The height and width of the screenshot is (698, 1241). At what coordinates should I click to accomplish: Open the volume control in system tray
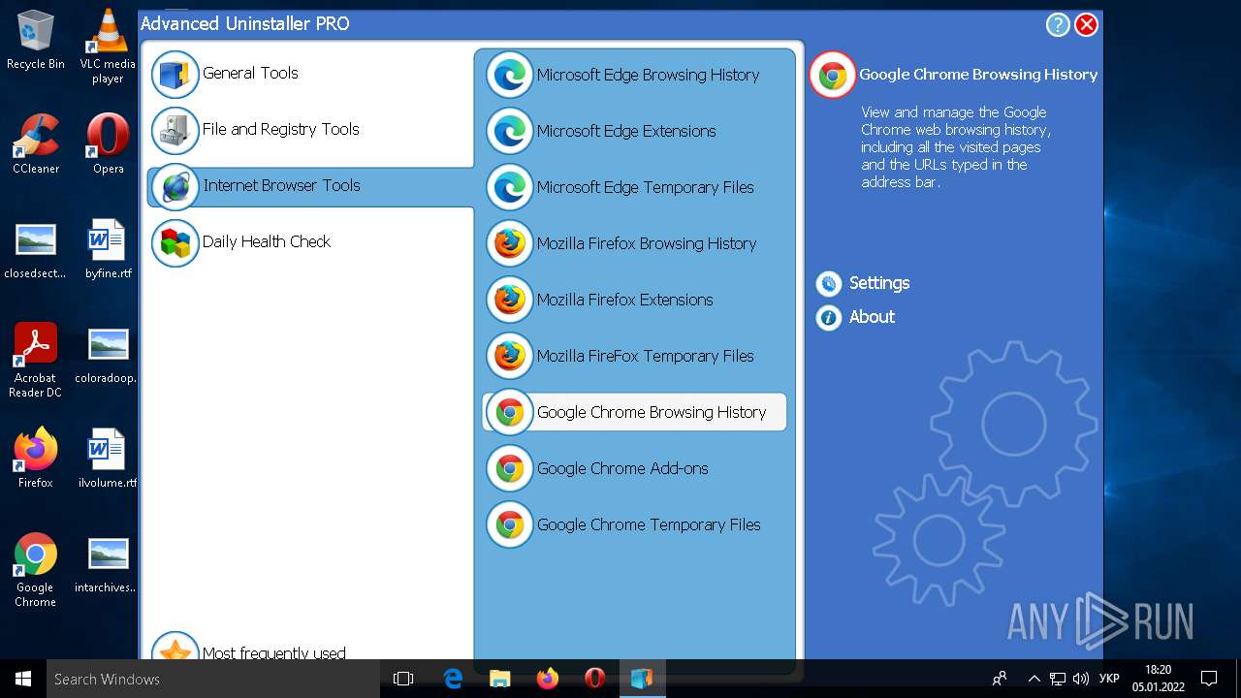click(x=1081, y=679)
